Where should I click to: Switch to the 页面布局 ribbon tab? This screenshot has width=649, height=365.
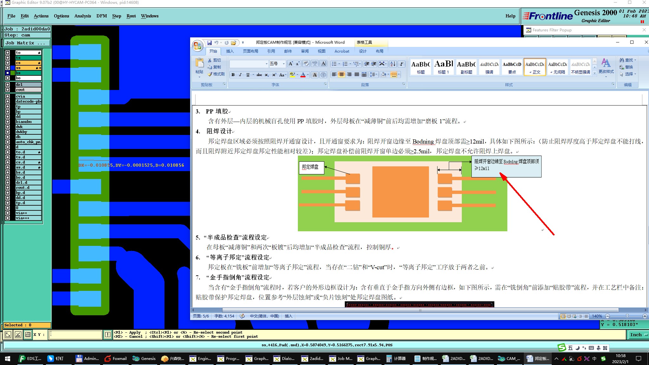250,51
